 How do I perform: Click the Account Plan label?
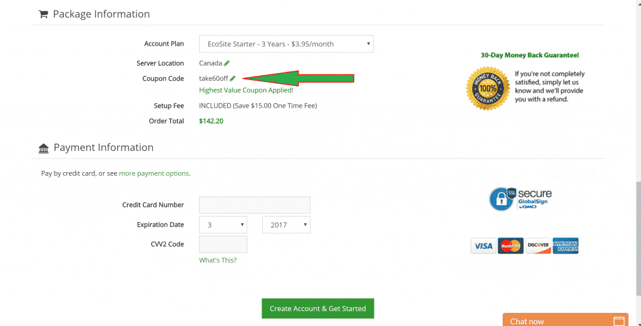(x=164, y=44)
